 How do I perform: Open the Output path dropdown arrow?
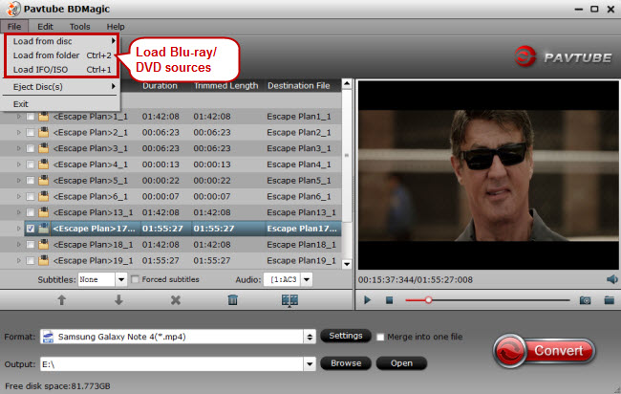pyautogui.click(x=310, y=363)
